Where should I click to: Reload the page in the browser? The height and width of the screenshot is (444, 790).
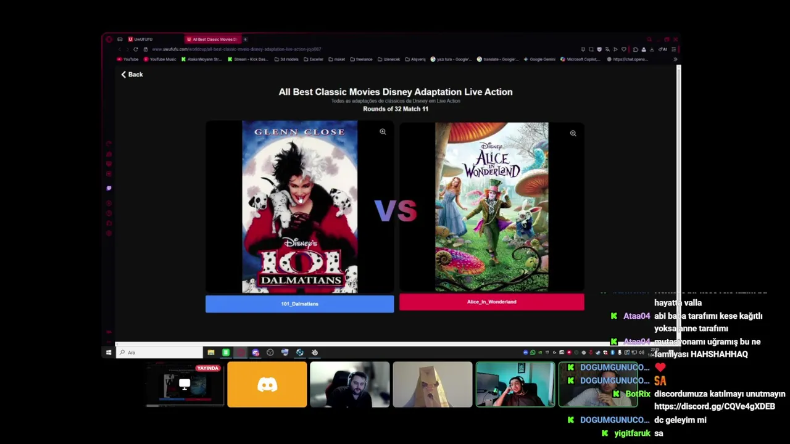[x=136, y=49]
